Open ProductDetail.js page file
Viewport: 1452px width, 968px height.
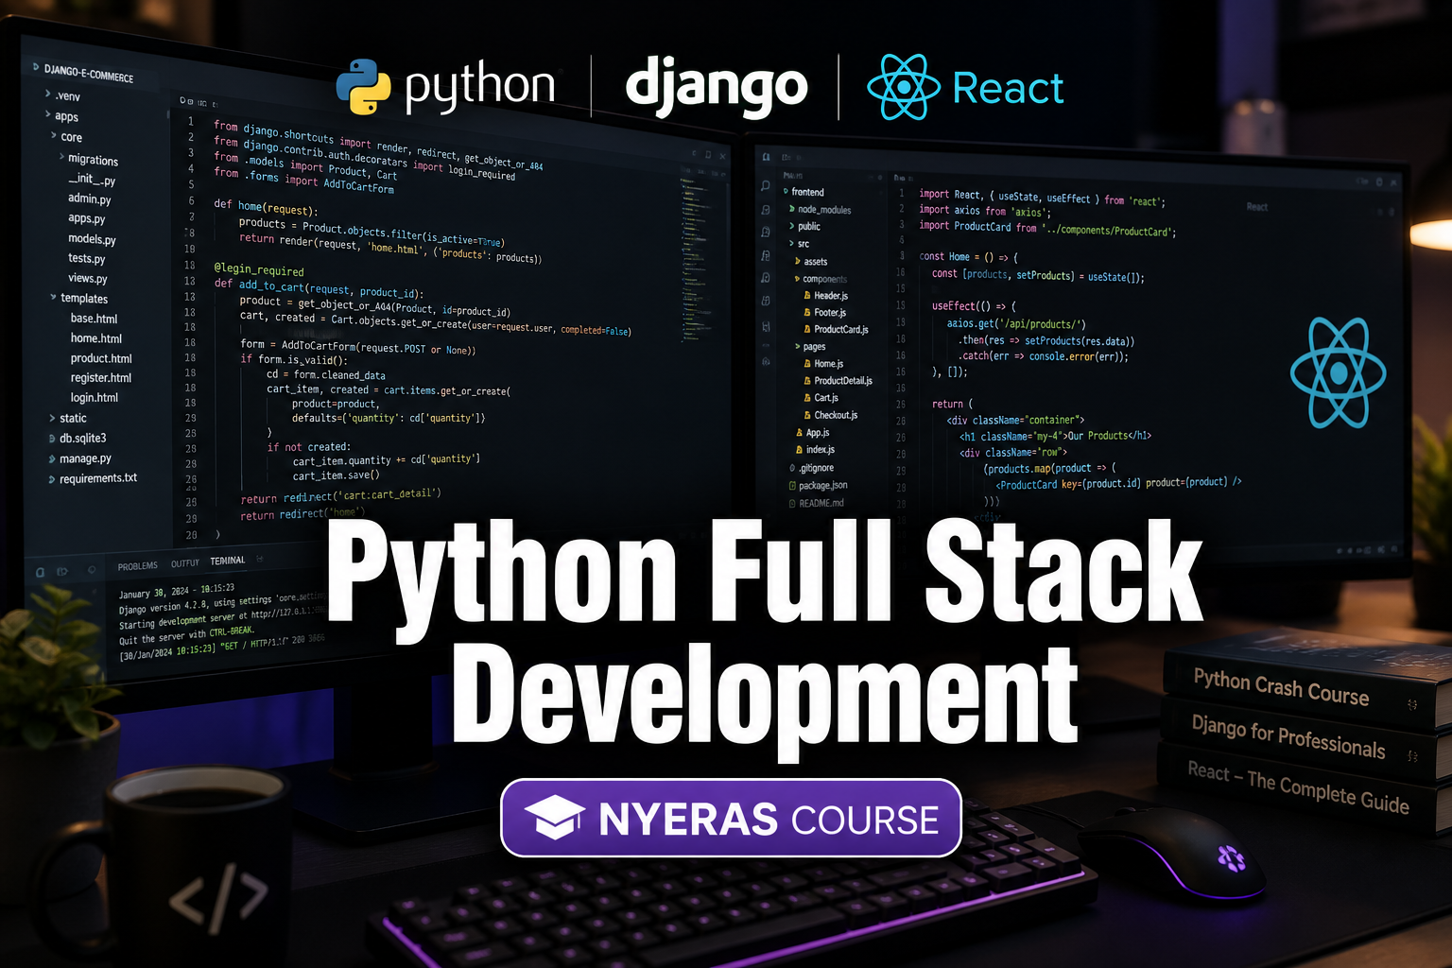(x=843, y=381)
